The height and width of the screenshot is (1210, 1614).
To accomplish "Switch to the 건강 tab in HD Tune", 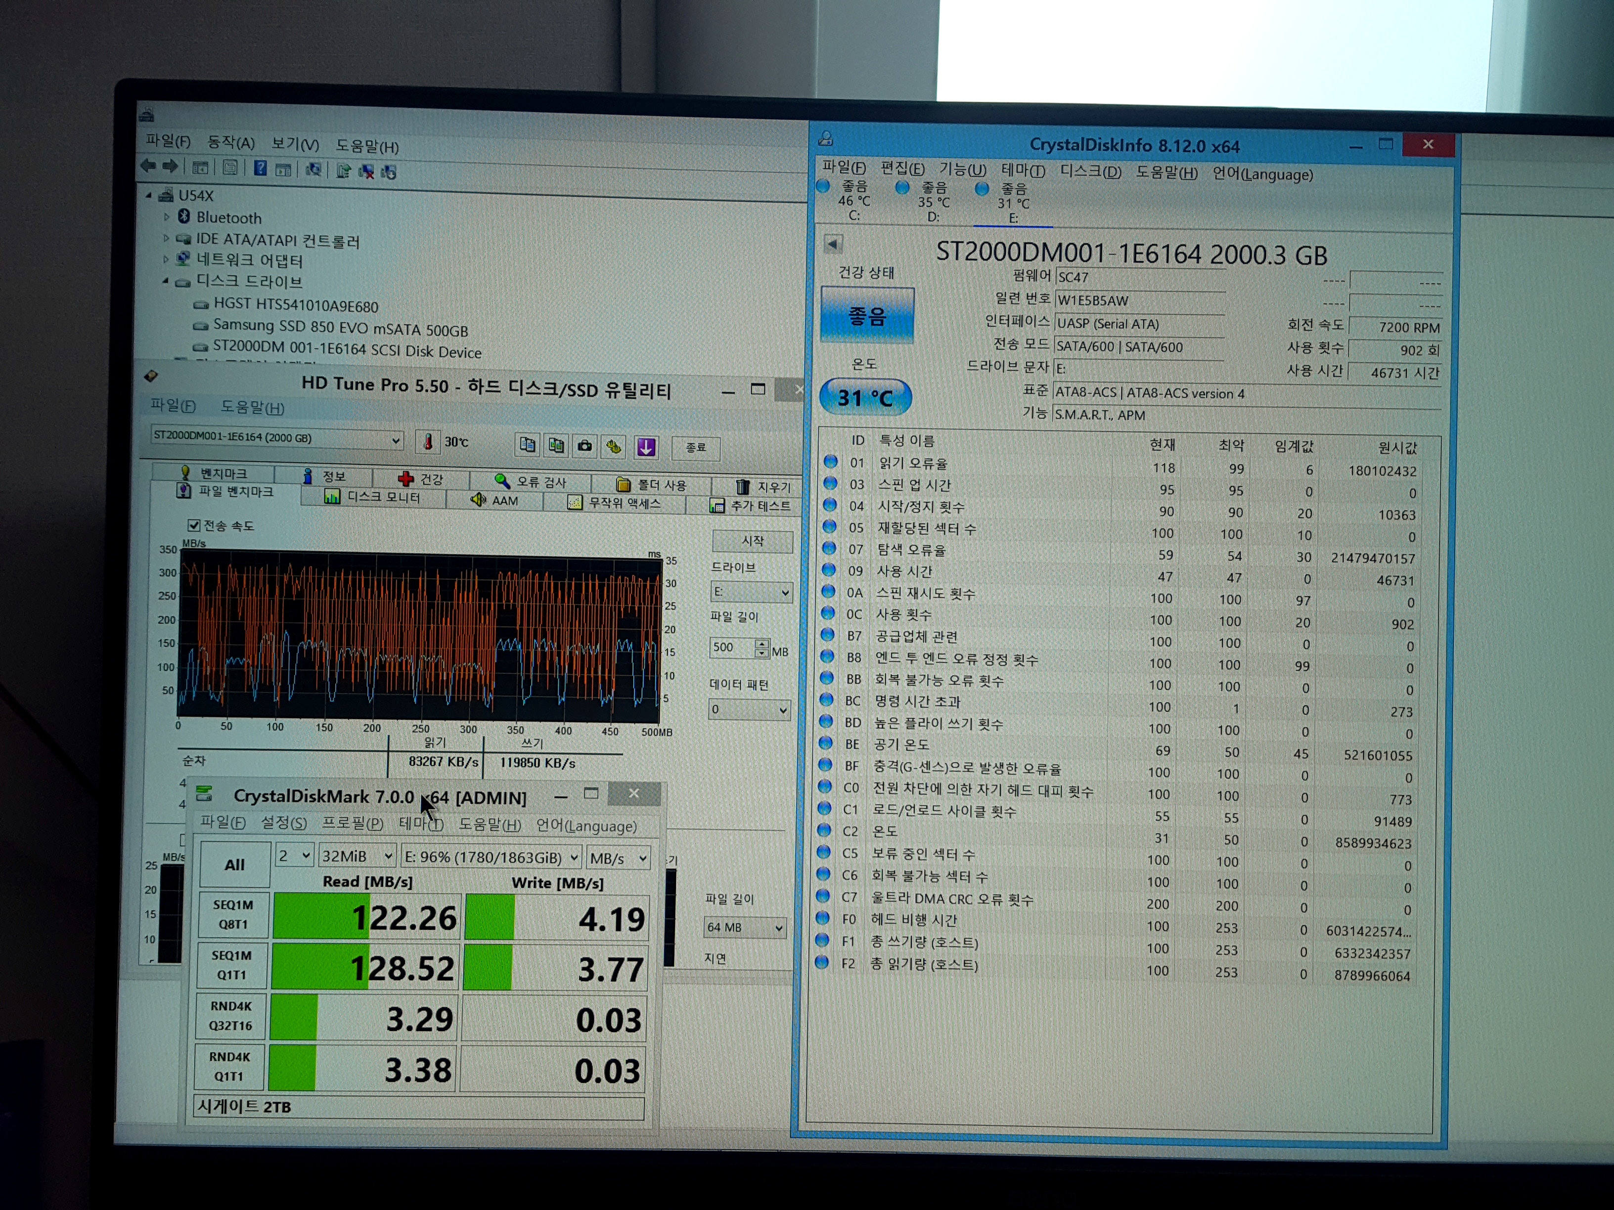I will click(x=421, y=479).
